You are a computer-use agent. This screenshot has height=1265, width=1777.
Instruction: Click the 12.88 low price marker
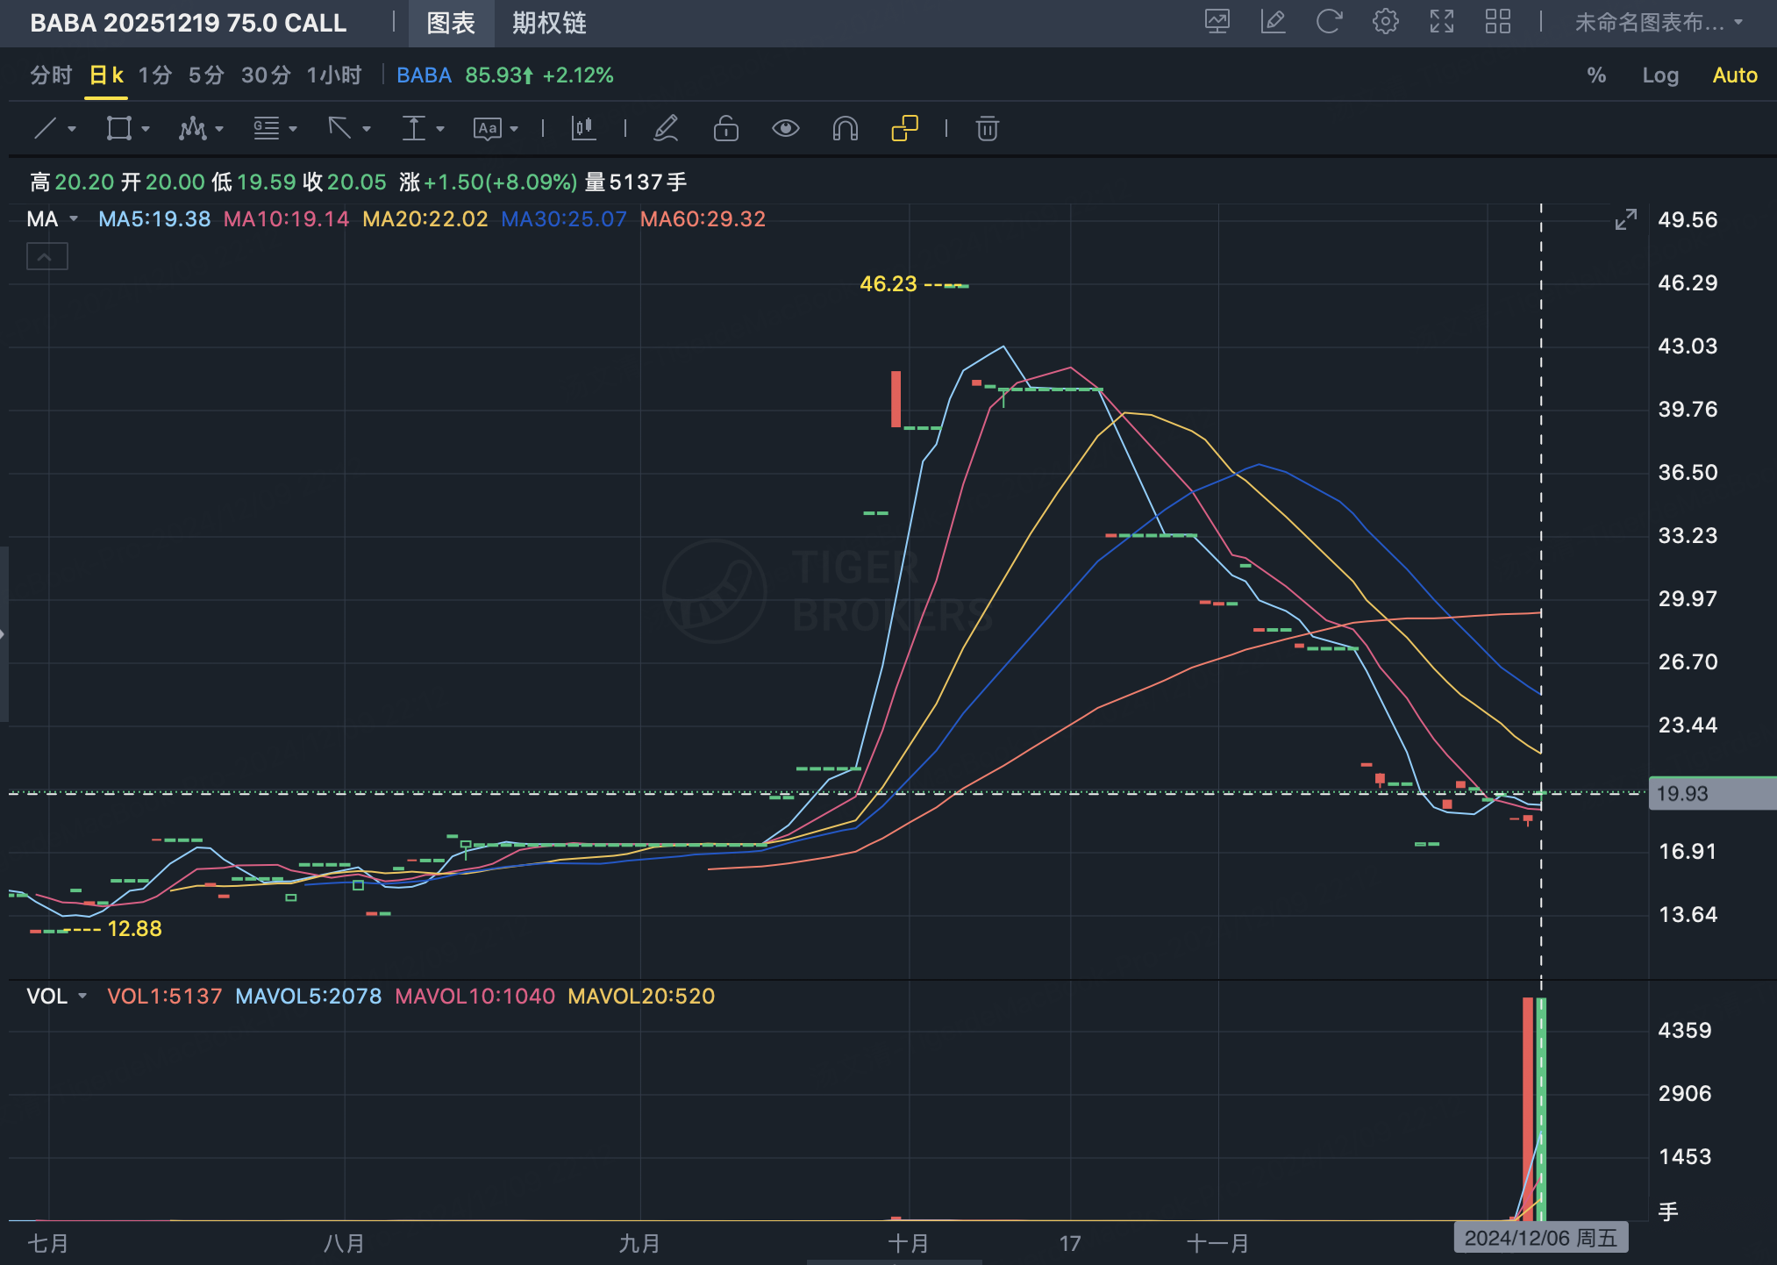(134, 929)
